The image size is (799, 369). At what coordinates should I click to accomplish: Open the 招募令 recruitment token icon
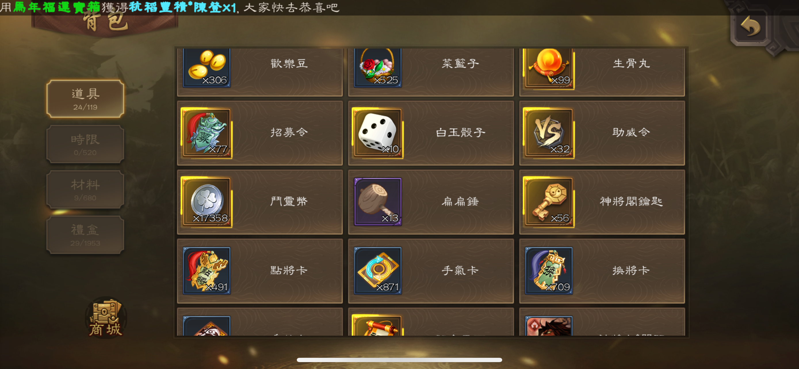207,133
